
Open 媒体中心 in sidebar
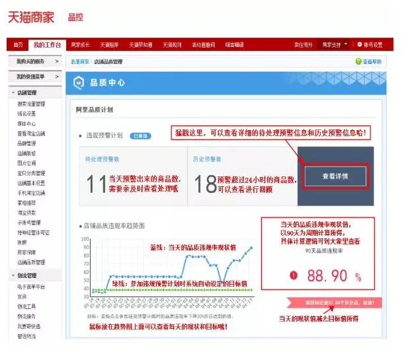[x=26, y=123]
